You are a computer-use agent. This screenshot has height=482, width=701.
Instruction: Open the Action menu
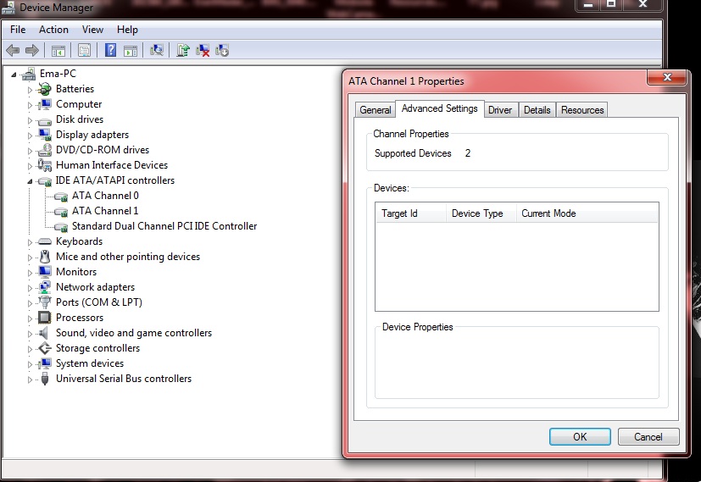(53, 30)
